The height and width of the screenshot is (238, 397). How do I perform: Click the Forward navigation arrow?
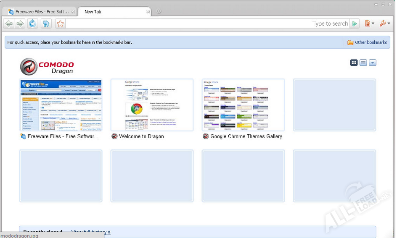click(20, 24)
